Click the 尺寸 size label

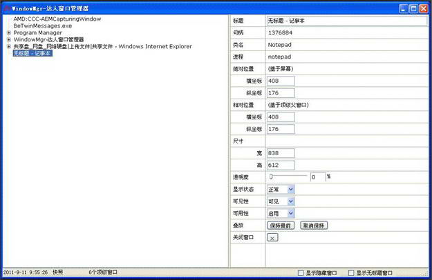(x=238, y=141)
